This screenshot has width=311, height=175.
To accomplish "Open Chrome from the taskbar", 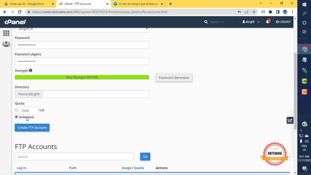I will pos(304,49).
